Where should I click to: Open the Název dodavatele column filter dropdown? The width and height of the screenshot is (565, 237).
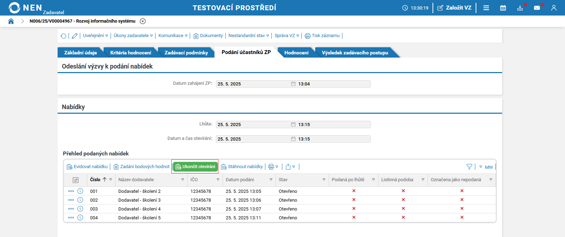tap(183, 179)
